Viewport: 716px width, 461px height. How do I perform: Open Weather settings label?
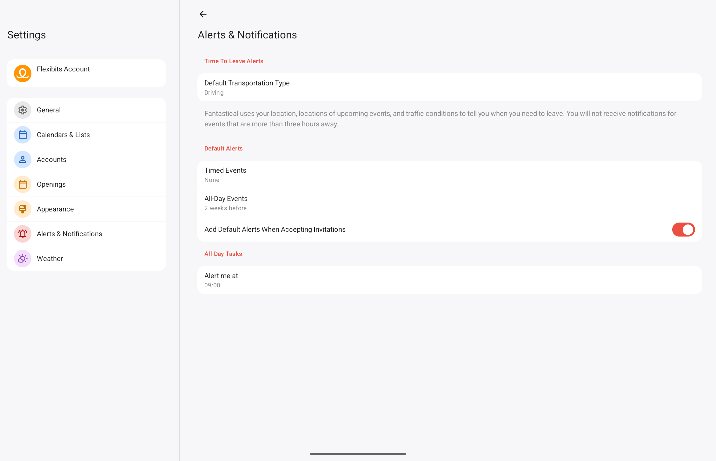(50, 258)
